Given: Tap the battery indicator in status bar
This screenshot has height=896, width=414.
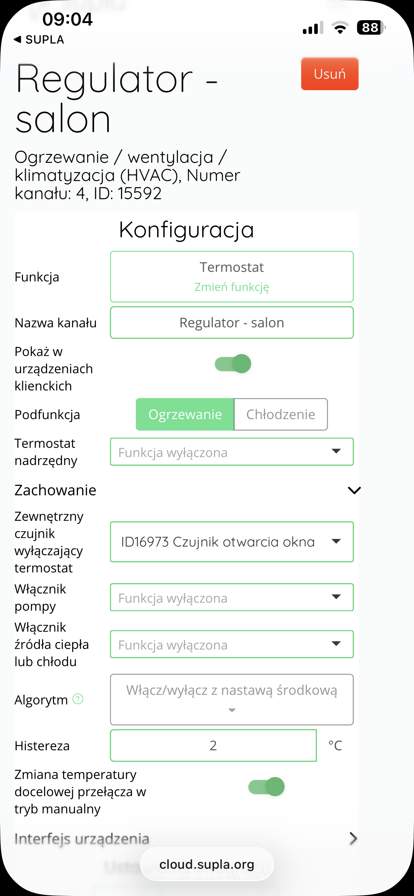Looking at the screenshot, I should (370, 28).
